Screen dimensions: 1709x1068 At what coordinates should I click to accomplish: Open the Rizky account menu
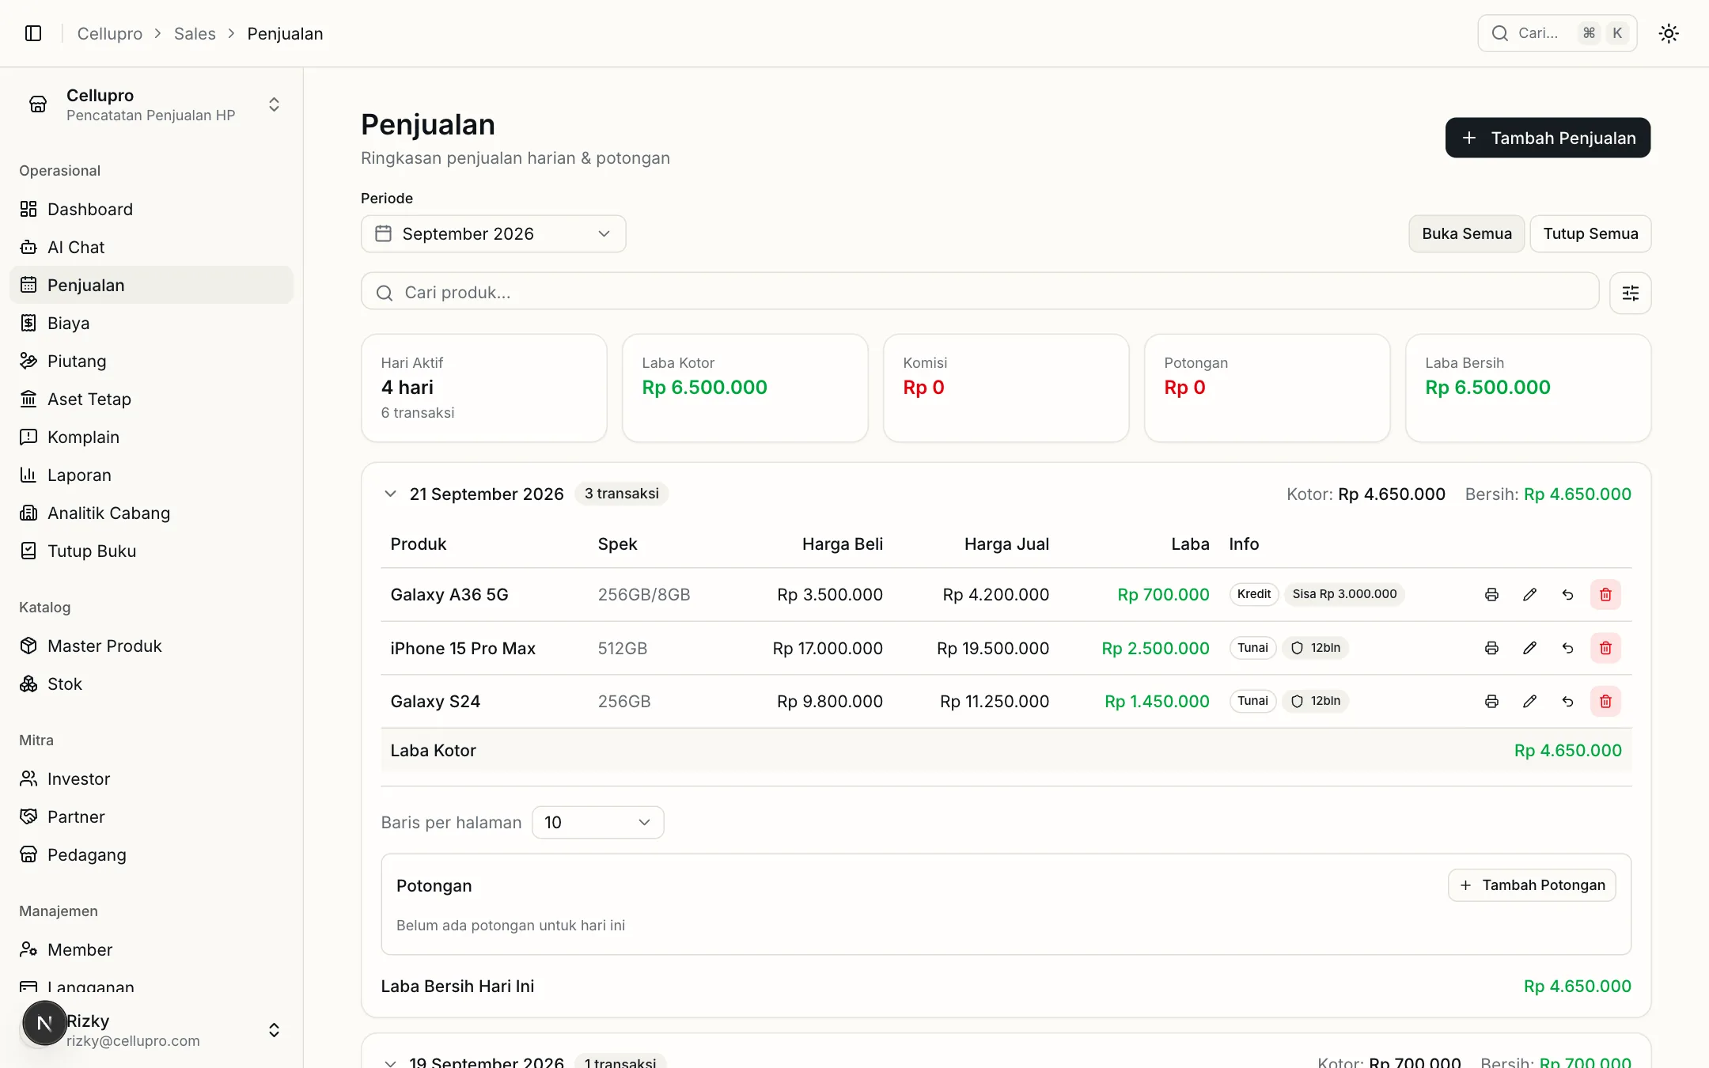(x=151, y=1030)
